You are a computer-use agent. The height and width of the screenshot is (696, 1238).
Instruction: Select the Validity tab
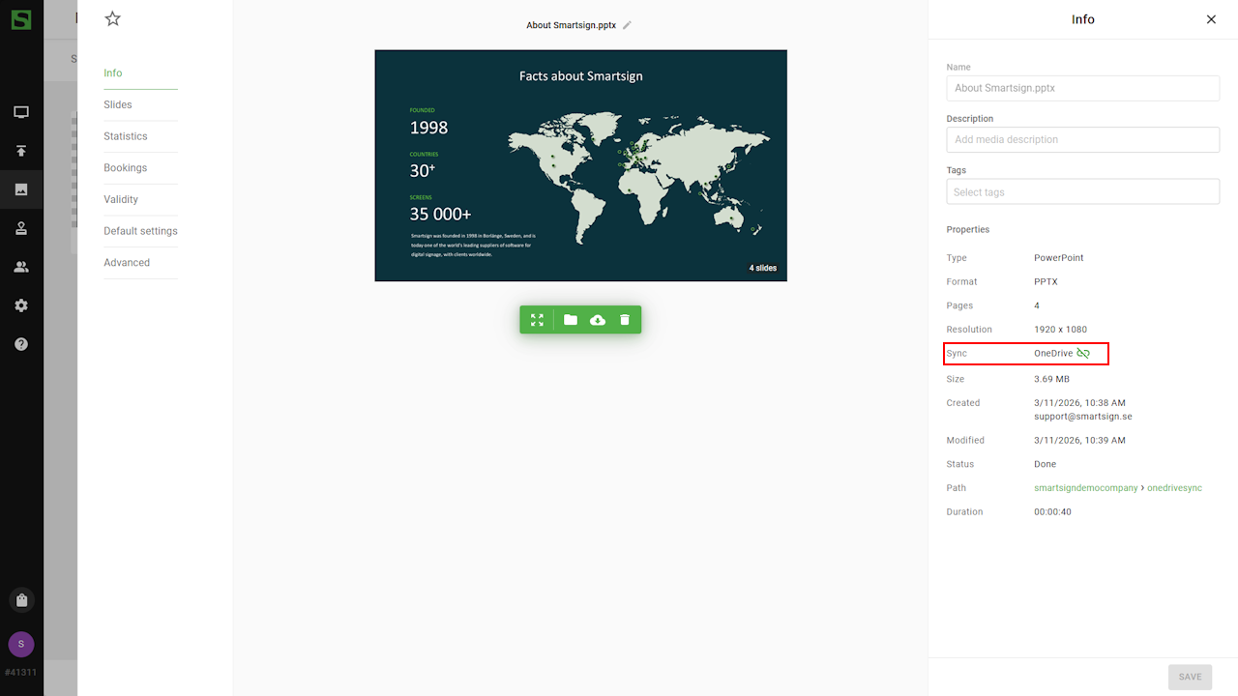(x=121, y=199)
